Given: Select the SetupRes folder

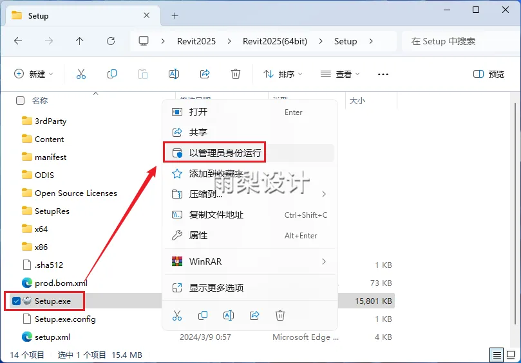Looking at the screenshot, I should (x=46, y=211).
